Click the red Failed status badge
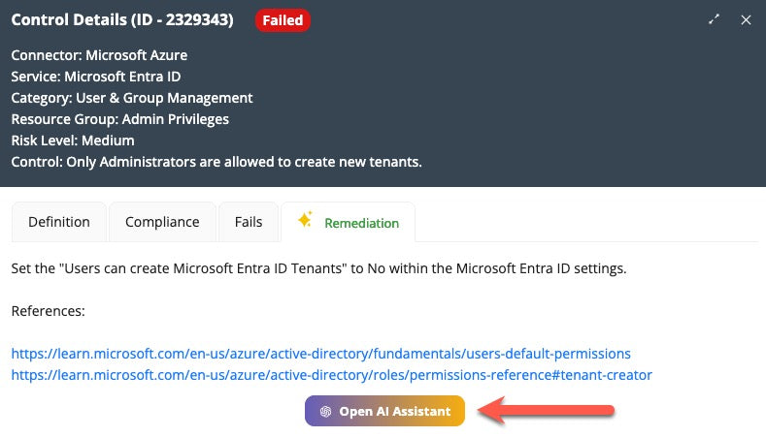Screen dimensions: 766x437 click(x=283, y=20)
